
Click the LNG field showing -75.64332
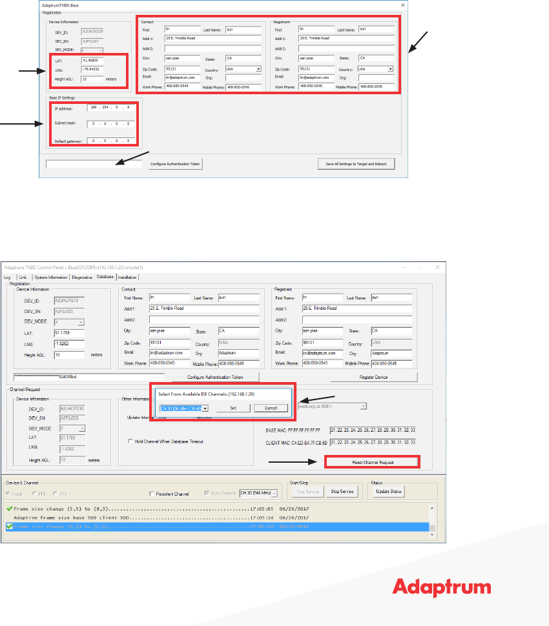(92, 70)
